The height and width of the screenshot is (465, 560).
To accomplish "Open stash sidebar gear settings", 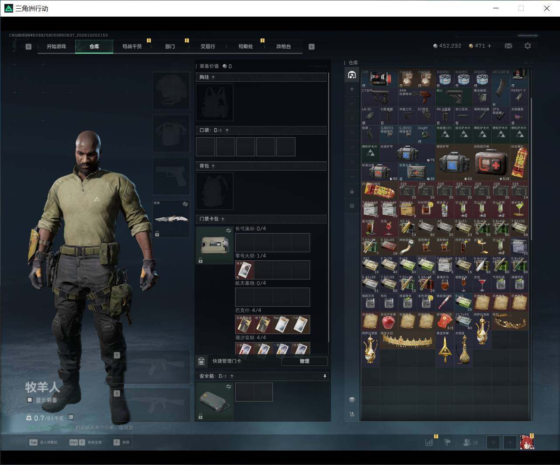I will coord(352,206).
